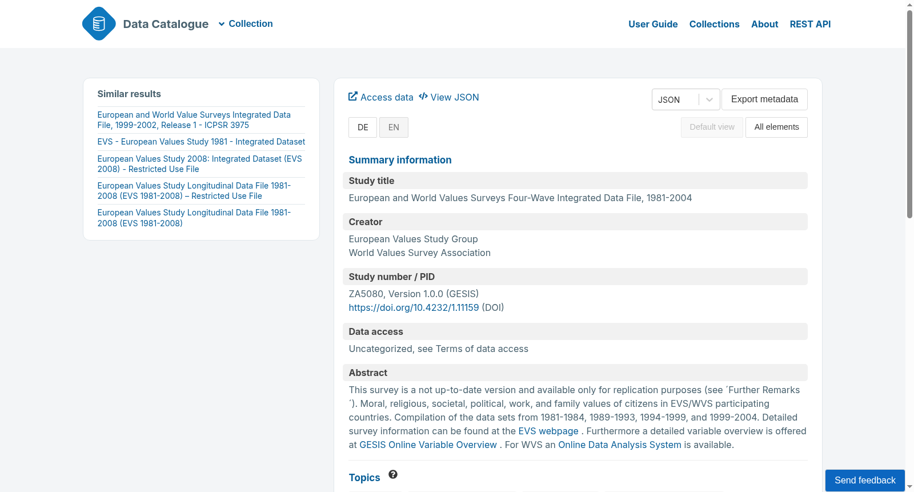
Task: Open the User Guide menu item
Action: click(x=653, y=24)
